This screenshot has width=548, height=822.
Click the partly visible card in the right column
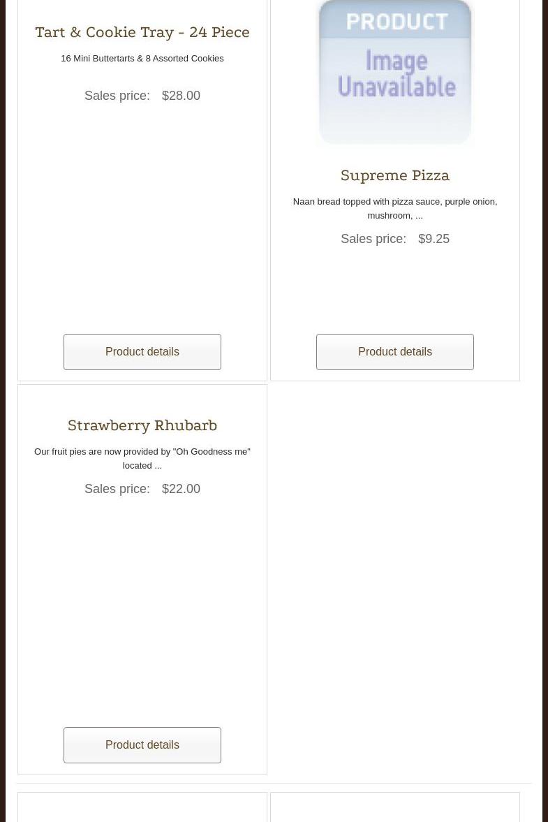395,808
